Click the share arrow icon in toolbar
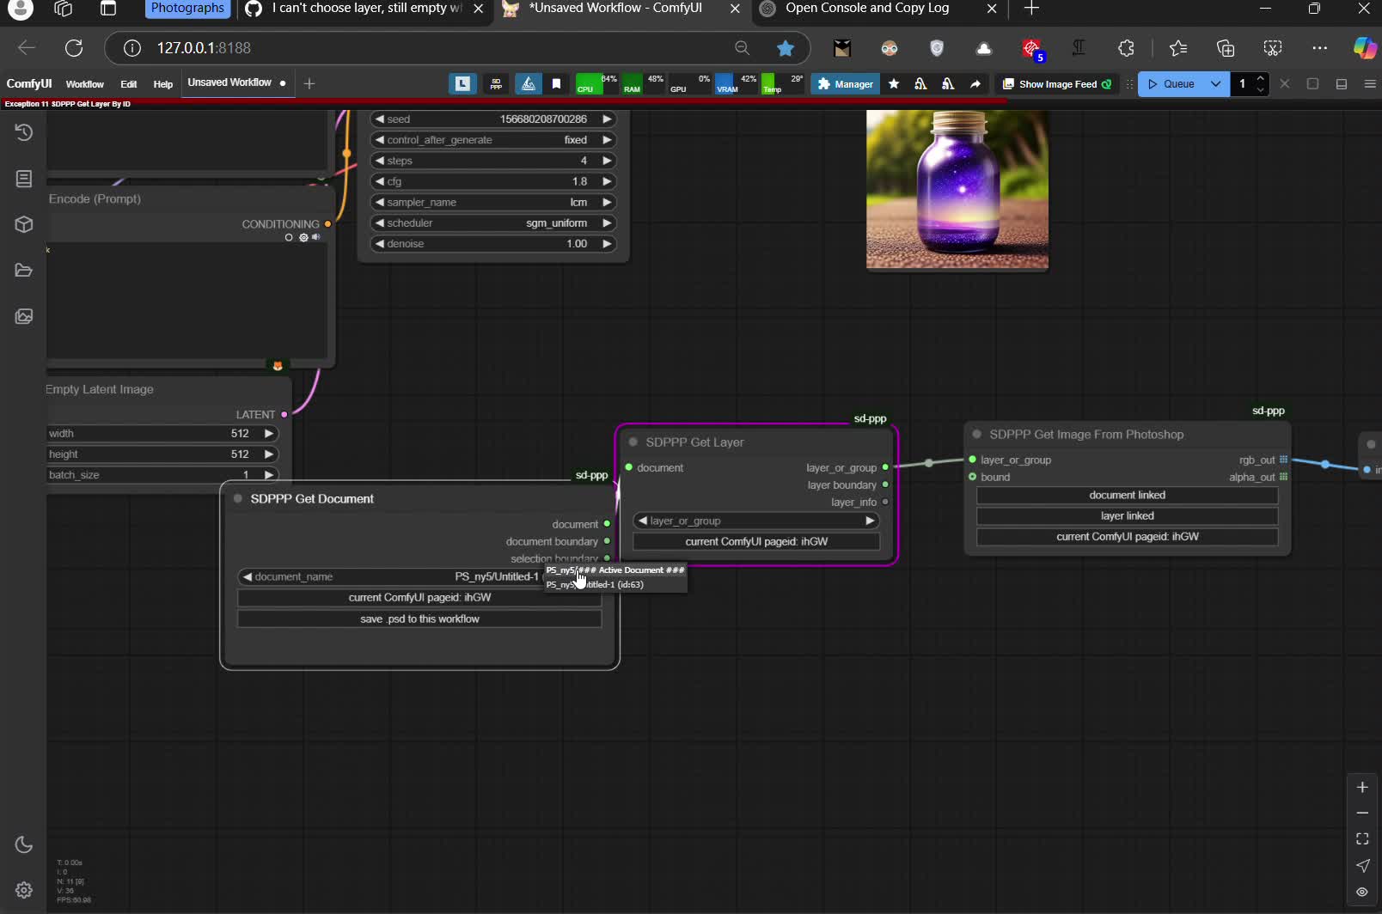This screenshot has height=914, width=1382. click(975, 84)
